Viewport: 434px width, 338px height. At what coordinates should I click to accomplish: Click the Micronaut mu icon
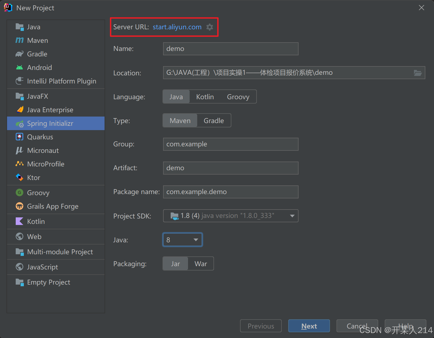tap(20, 150)
